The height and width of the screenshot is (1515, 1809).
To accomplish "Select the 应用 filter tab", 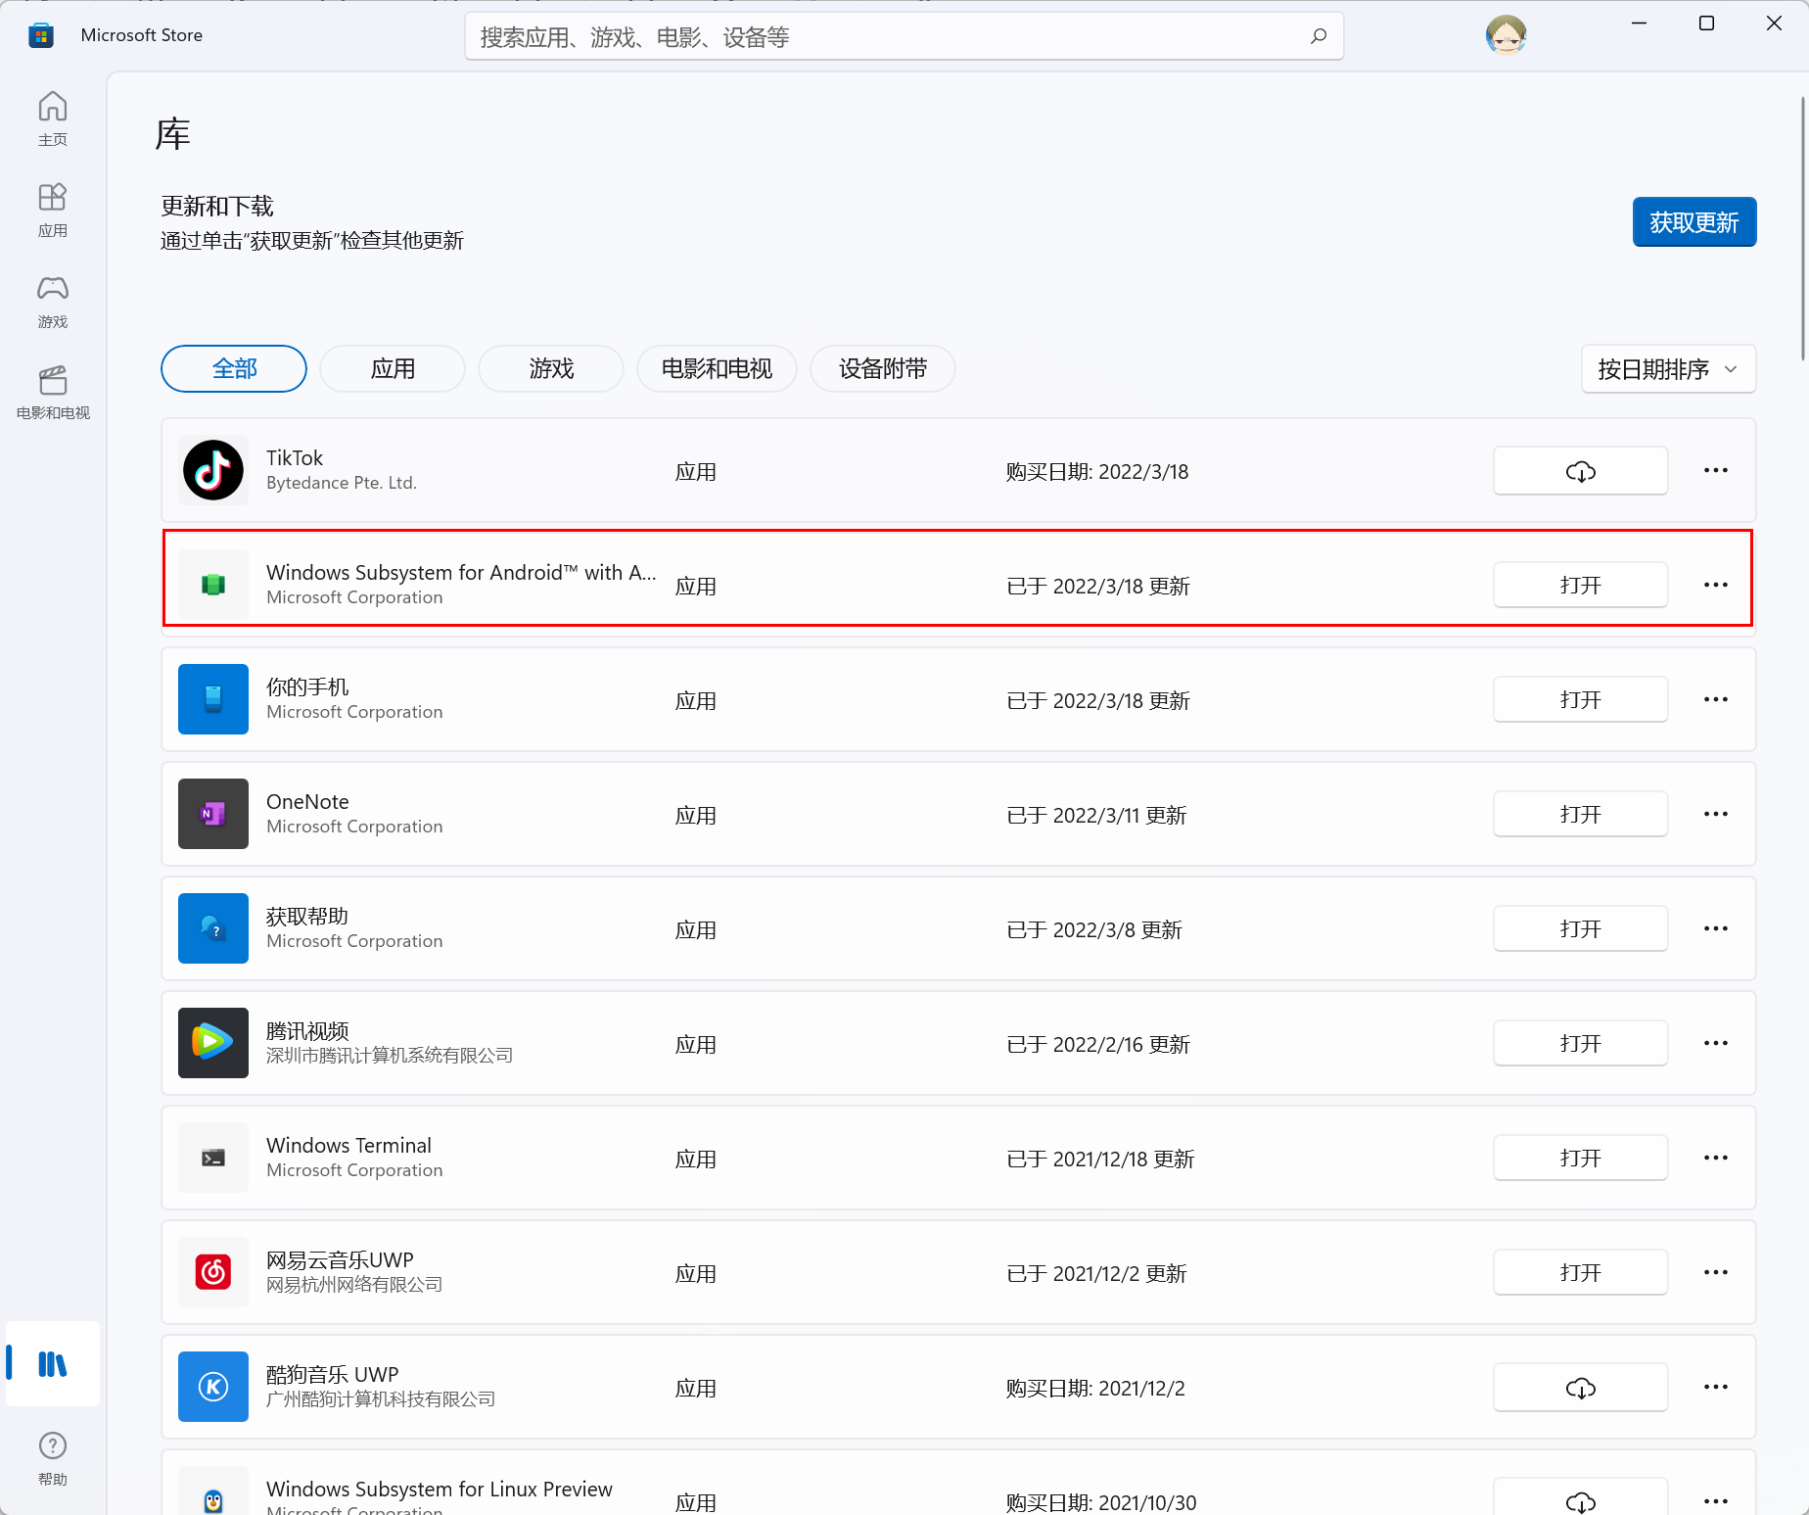I will pos(393,369).
